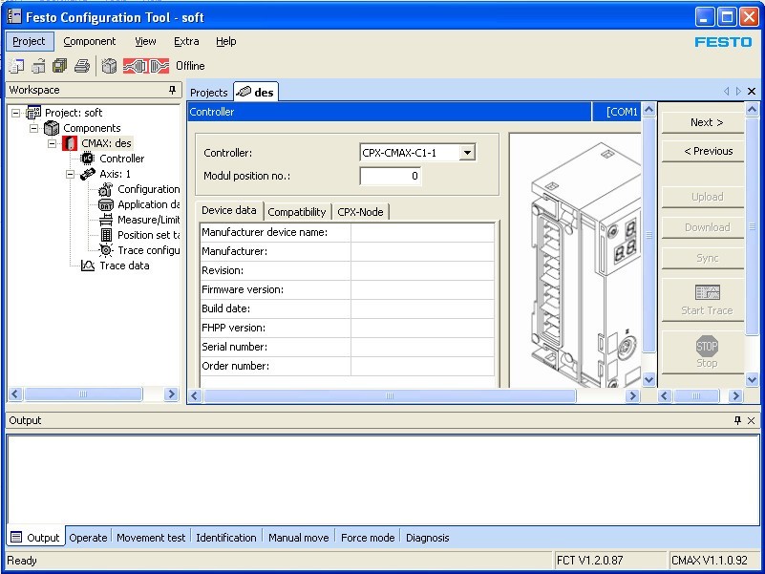Screen dimensions: 765x574
Task: Click the Open Project toolbar icon
Action: tap(38, 66)
